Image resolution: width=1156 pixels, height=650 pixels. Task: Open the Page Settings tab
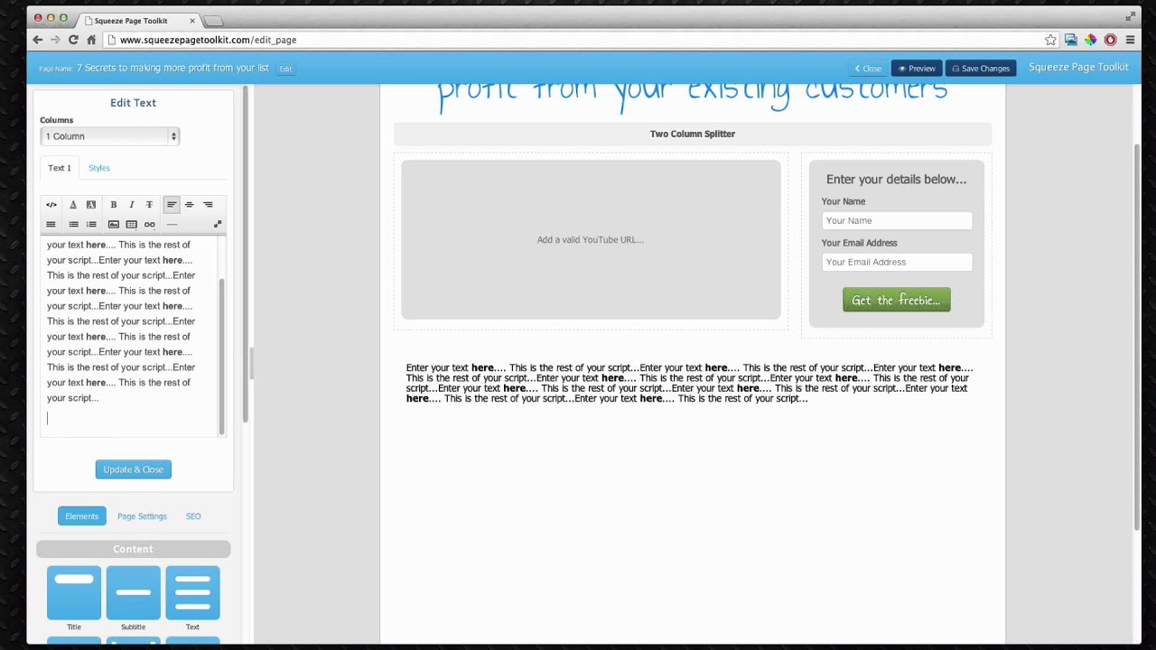click(x=142, y=516)
